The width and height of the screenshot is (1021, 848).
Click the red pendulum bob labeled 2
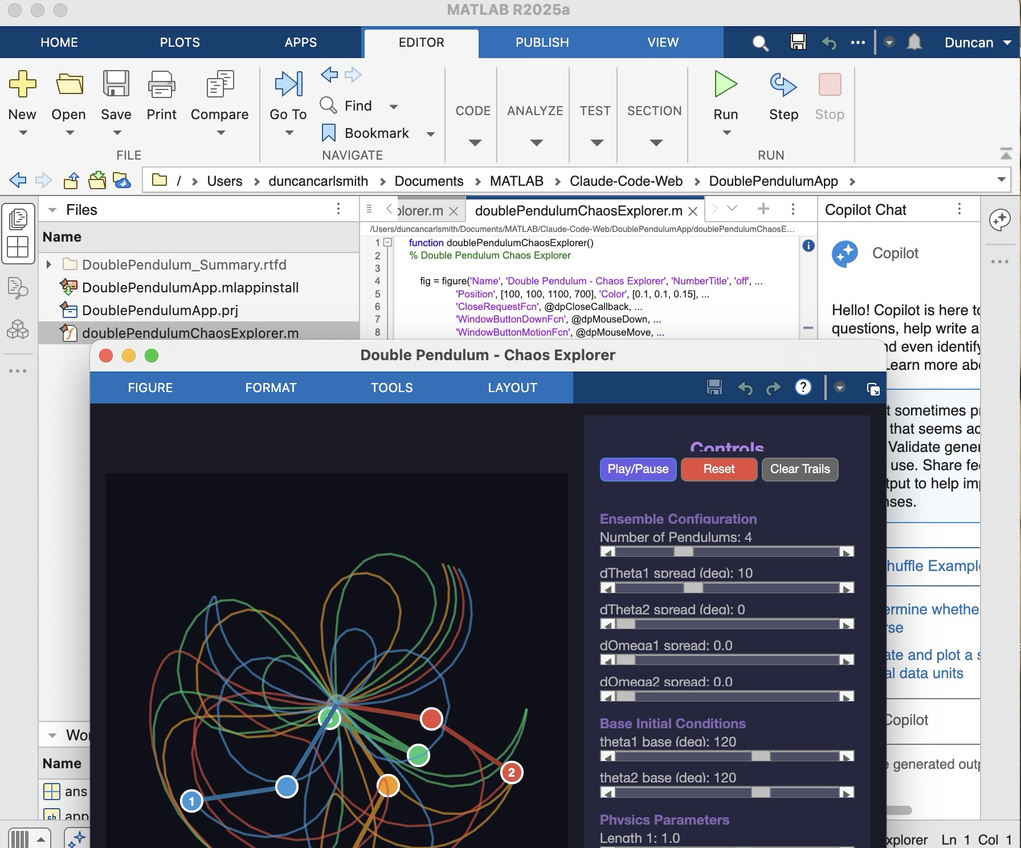tap(512, 773)
